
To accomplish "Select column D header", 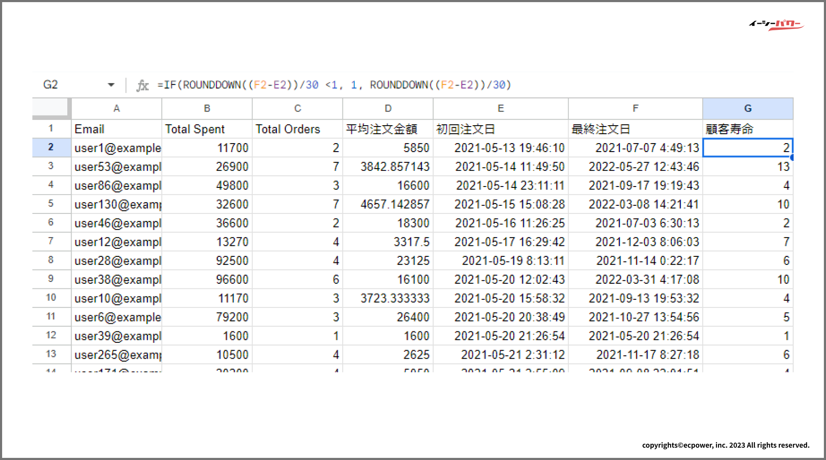I will point(388,109).
